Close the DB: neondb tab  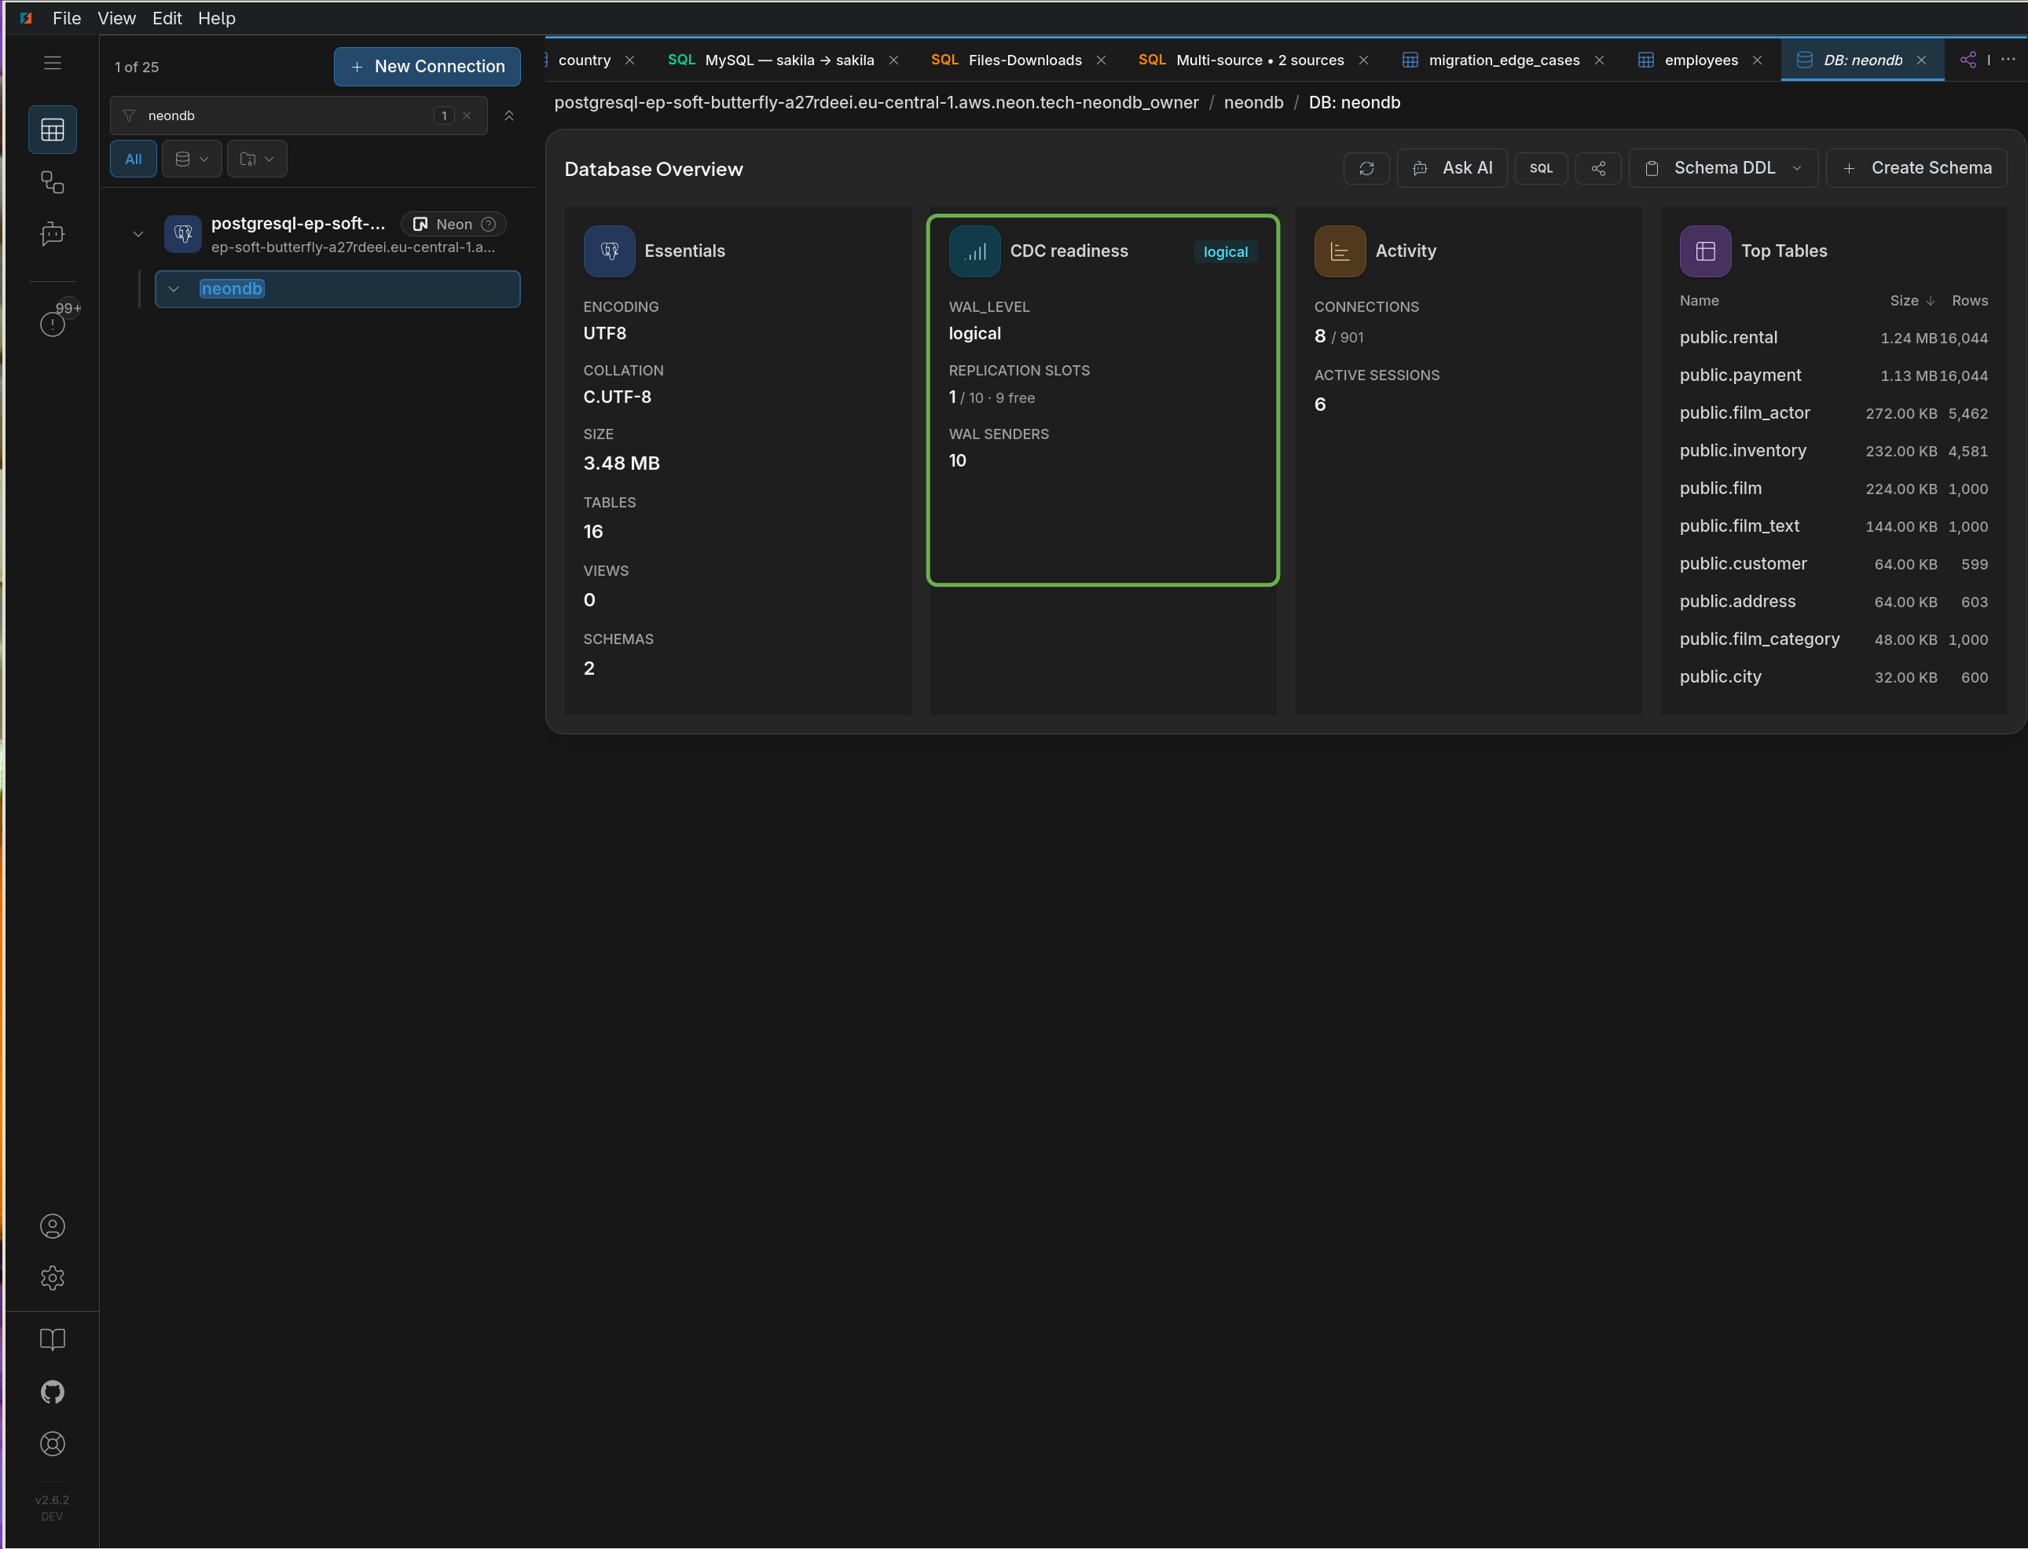[1921, 60]
